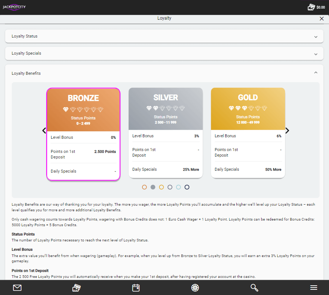Click the 'Status Points' bold heading

click(23, 234)
